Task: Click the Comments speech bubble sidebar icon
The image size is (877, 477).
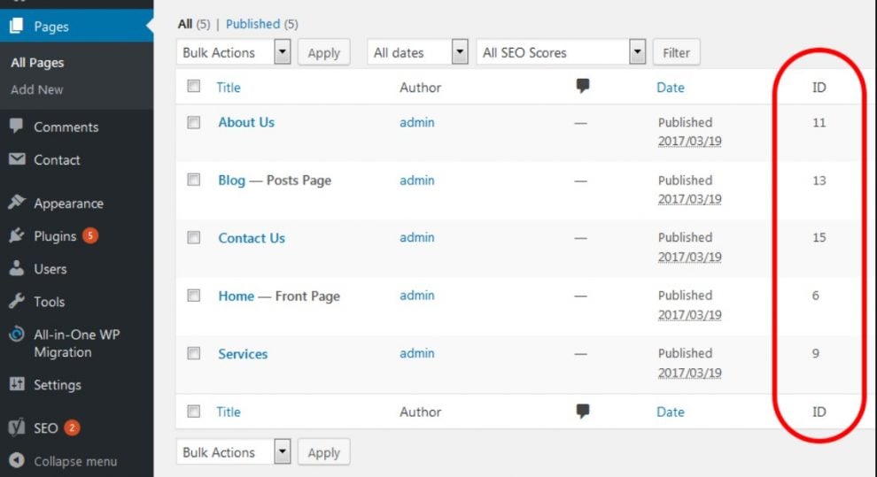Action: point(16,127)
